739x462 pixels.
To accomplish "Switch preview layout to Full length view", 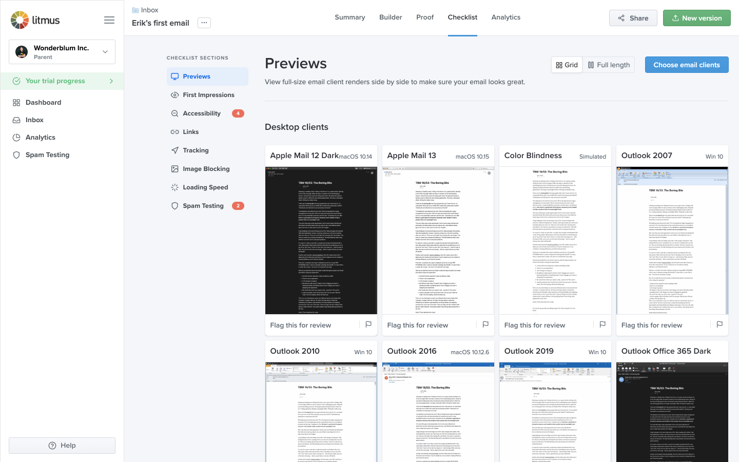I will (x=609, y=65).
